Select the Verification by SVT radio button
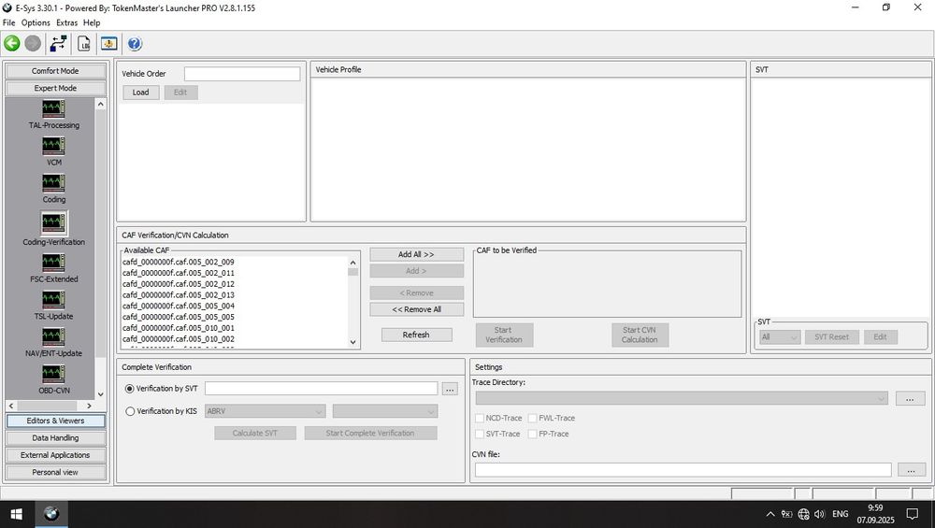Image resolution: width=935 pixels, height=528 pixels. [129, 389]
